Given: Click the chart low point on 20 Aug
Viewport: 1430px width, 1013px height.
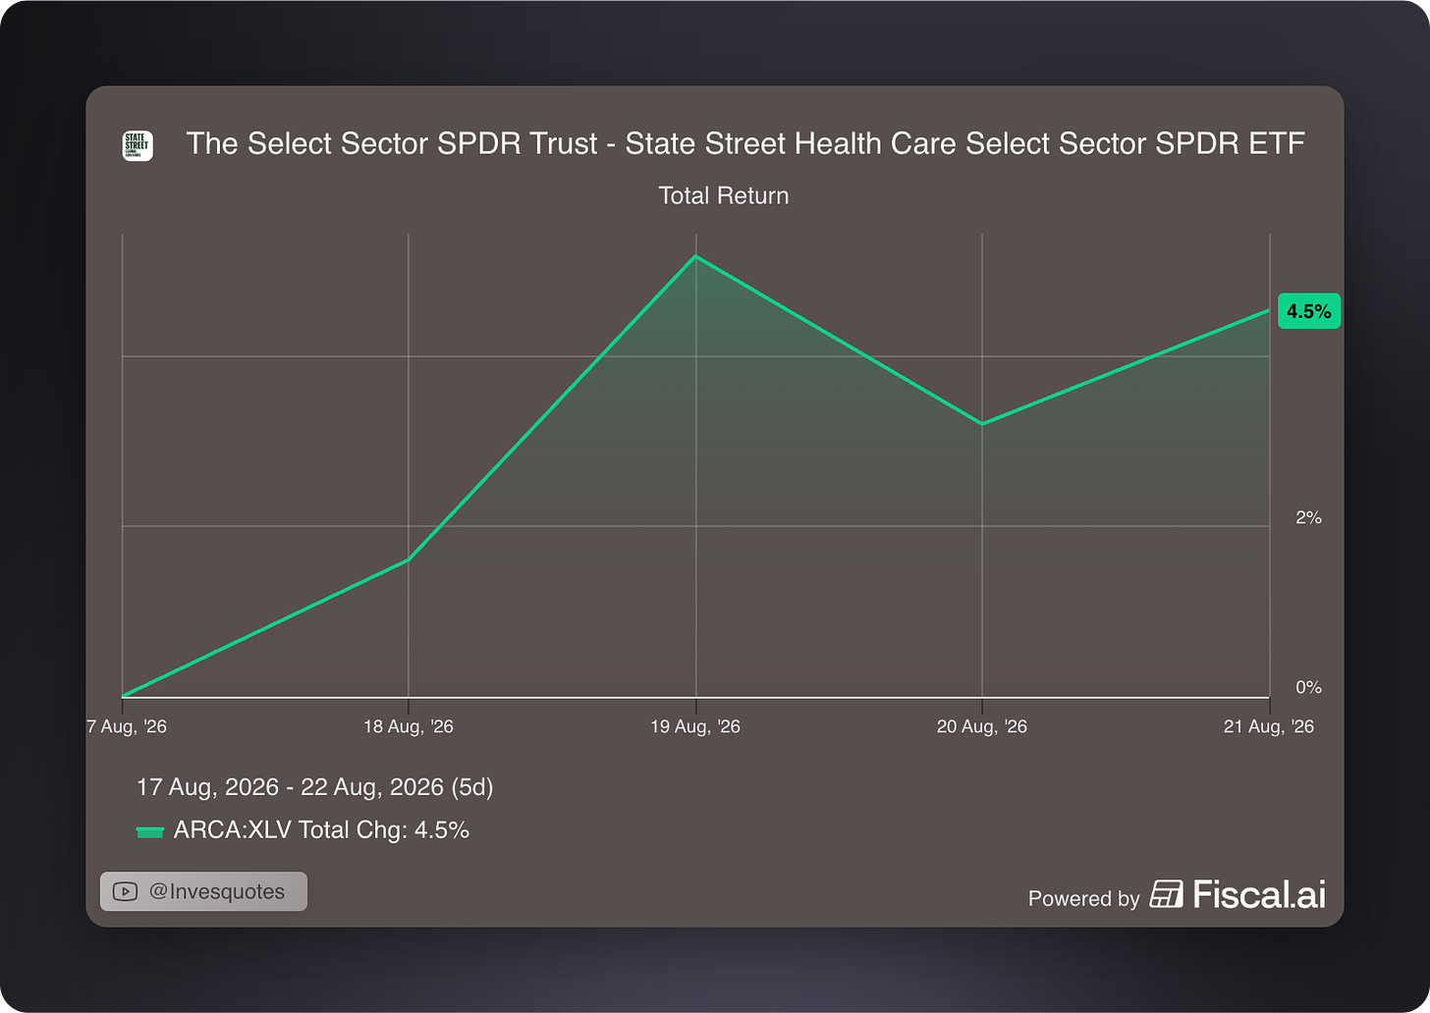Looking at the screenshot, I should (x=982, y=424).
